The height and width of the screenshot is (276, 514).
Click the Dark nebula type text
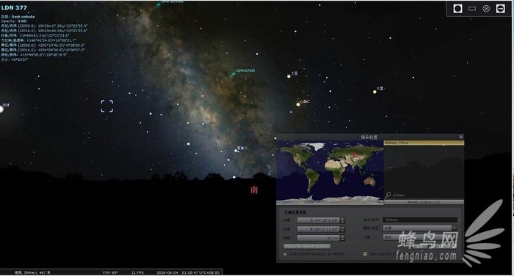coord(23,17)
